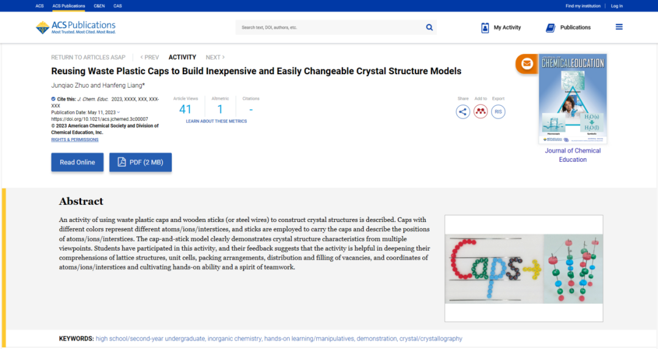This screenshot has height=349, width=658.
Task: Switch to the ACS top tab
Action: pyautogui.click(x=40, y=6)
